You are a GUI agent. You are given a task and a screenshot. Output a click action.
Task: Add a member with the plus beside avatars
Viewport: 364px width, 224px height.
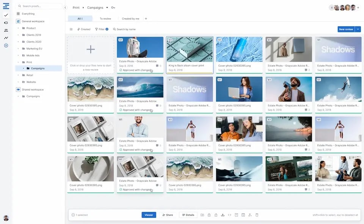(x=358, y=8)
